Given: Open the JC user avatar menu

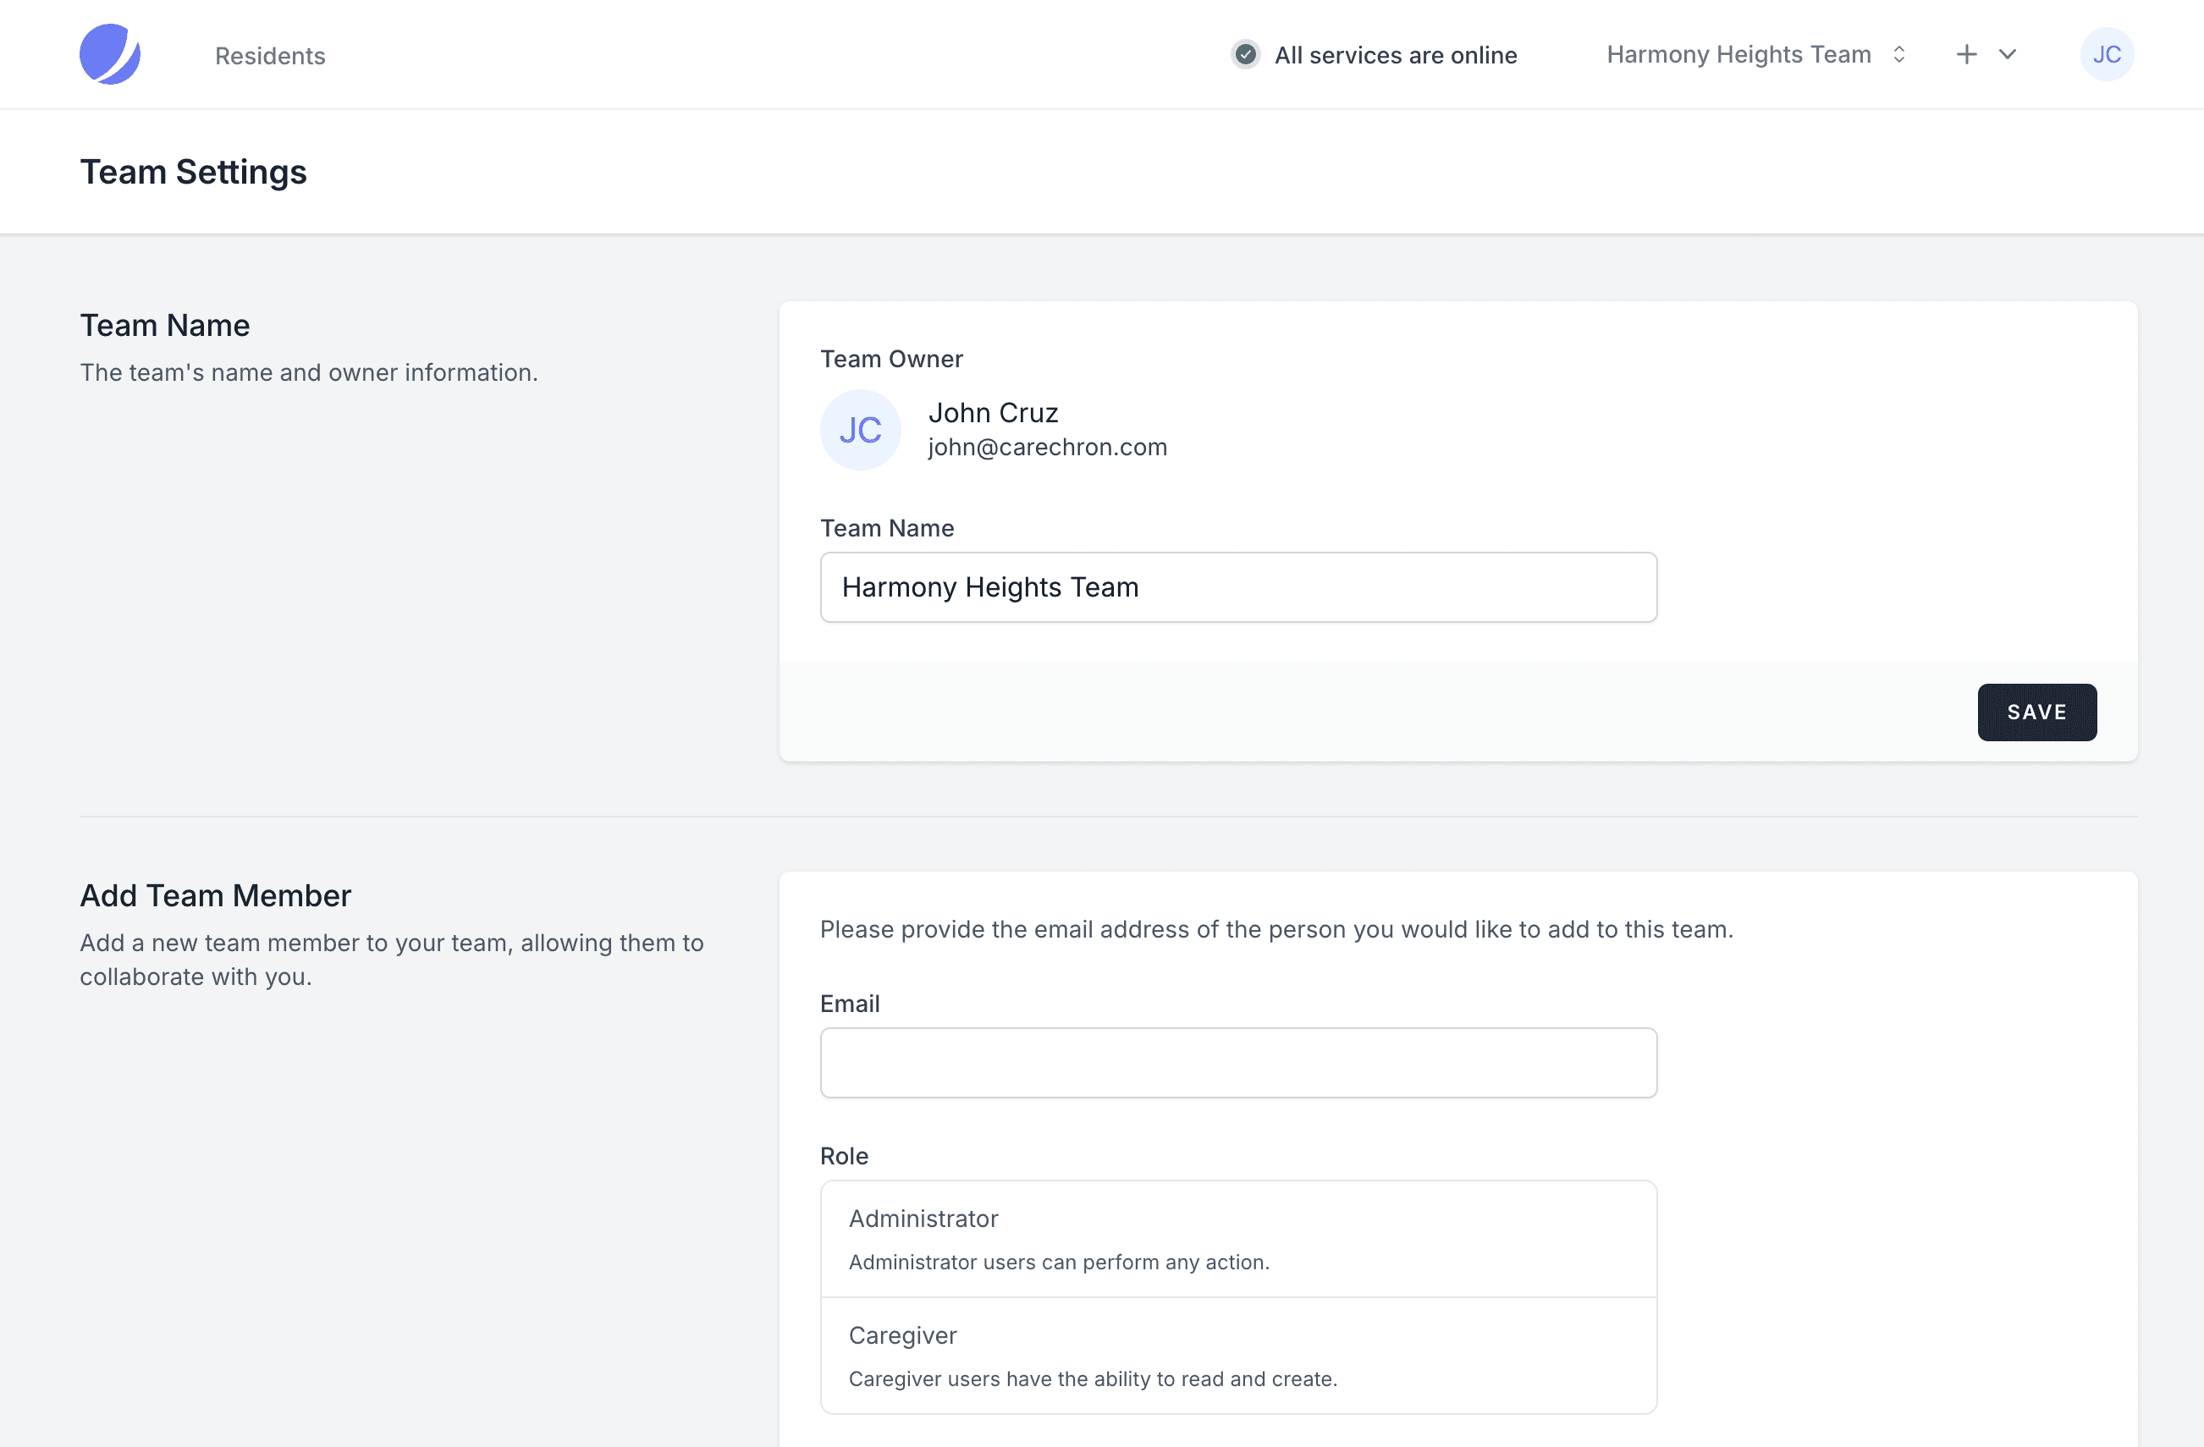Looking at the screenshot, I should click(2107, 55).
